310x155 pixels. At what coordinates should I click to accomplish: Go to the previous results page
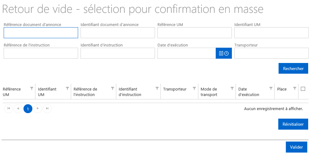[18, 109]
